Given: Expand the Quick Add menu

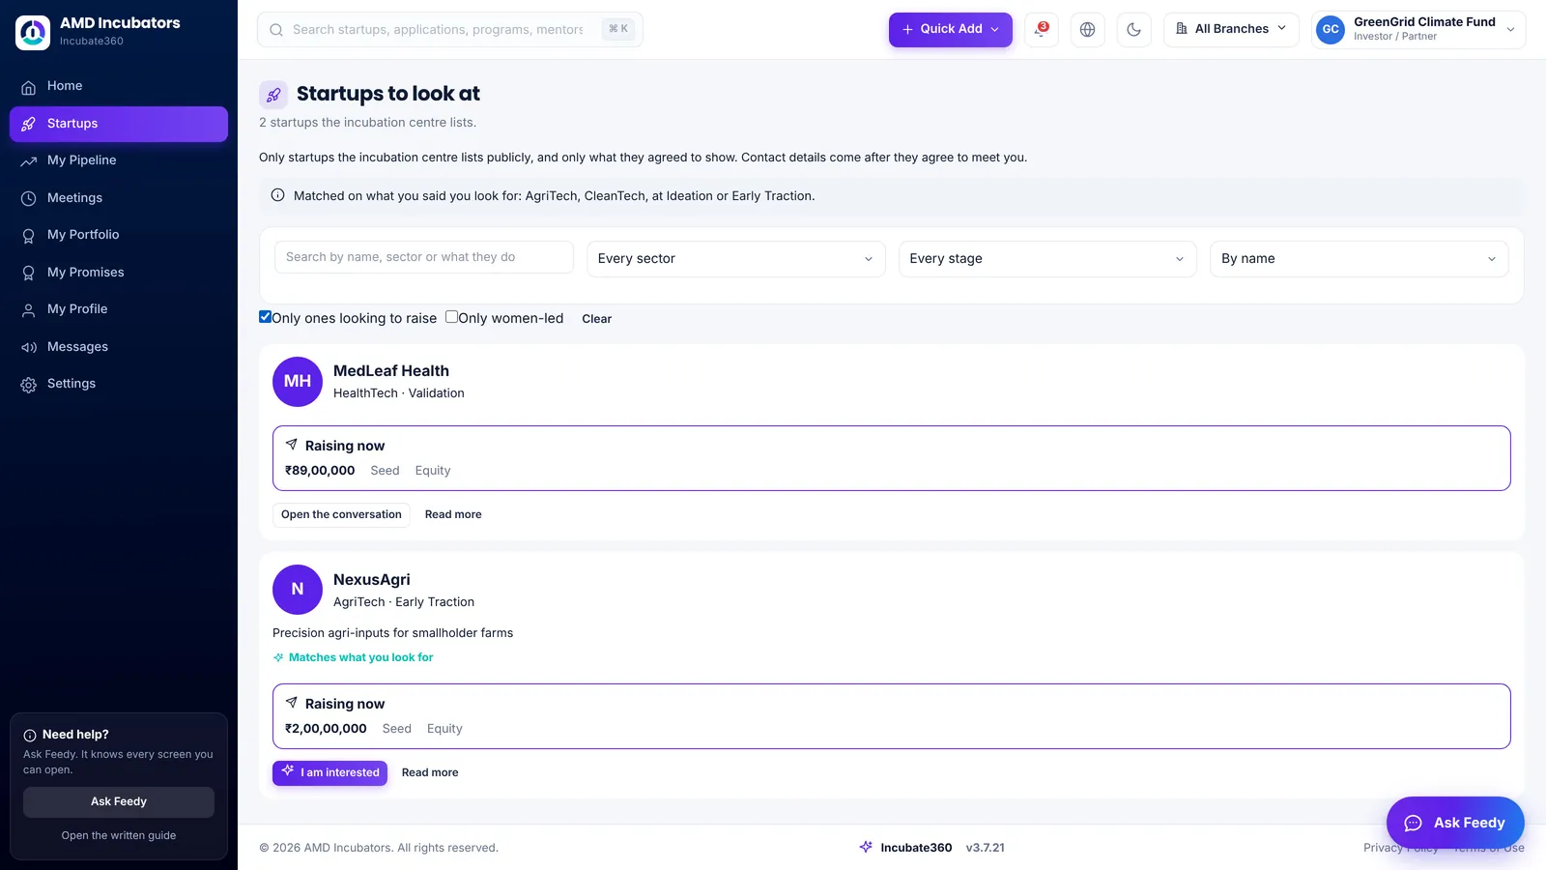Looking at the screenshot, I should coord(951,29).
